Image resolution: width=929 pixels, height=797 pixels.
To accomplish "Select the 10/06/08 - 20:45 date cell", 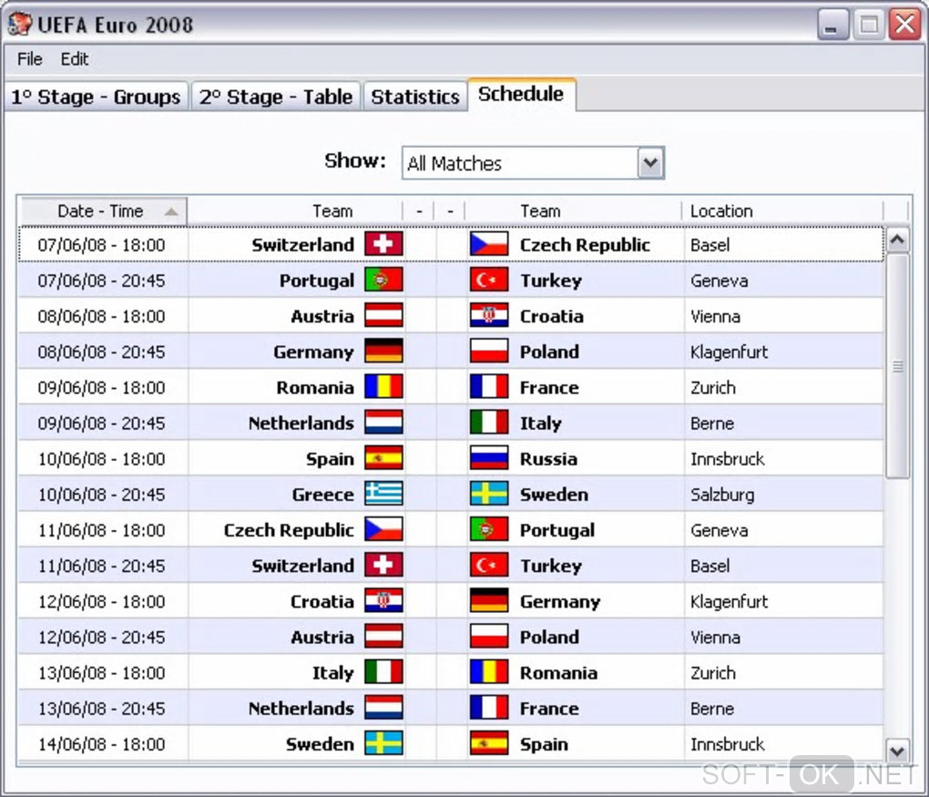I will point(101,495).
